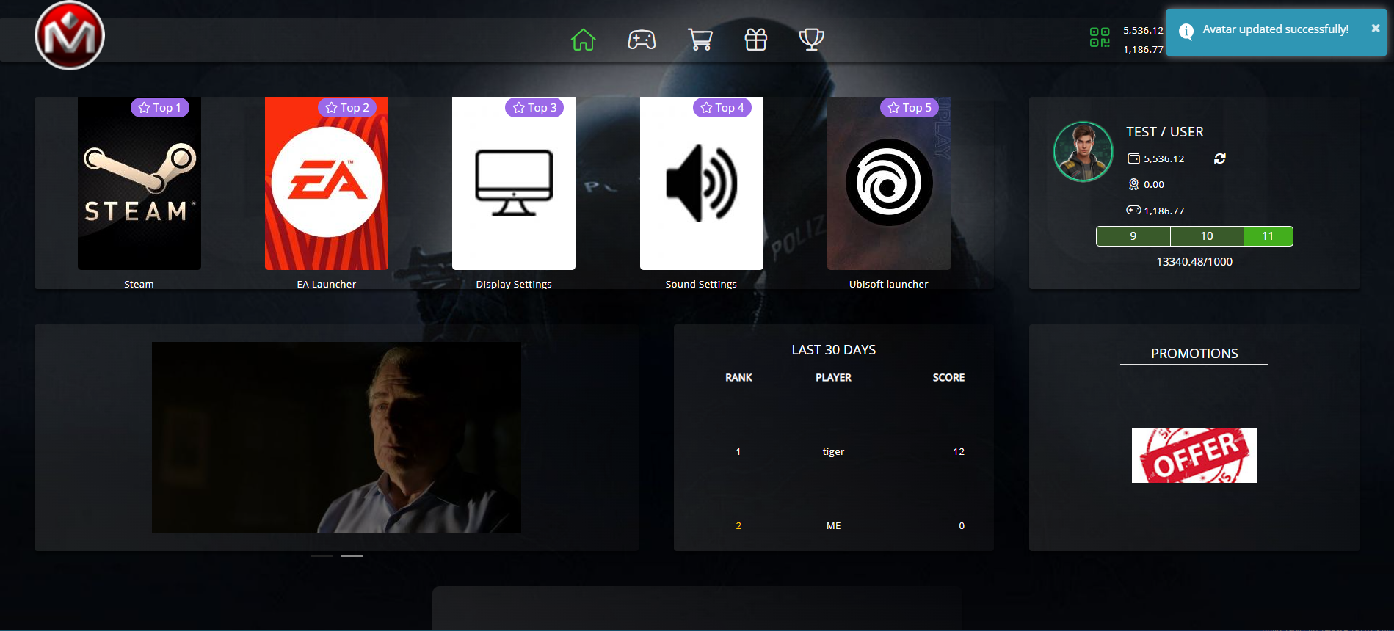Click the red M logo
The height and width of the screenshot is (631, 1394).
tap(70, 35)
